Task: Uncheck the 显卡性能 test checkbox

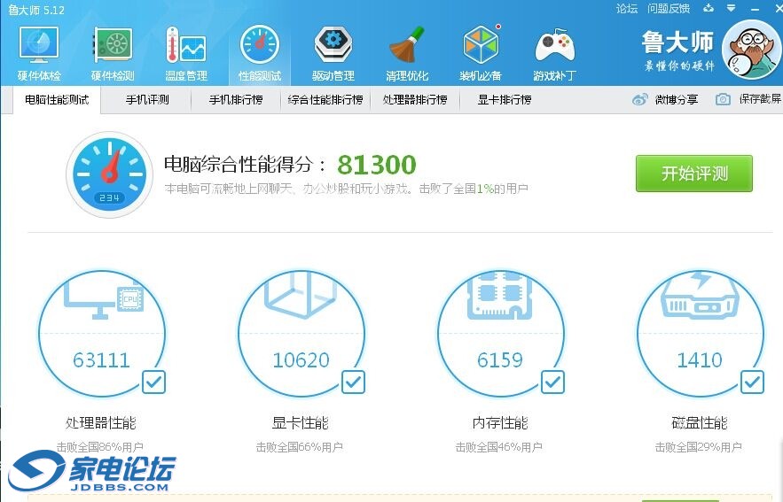Action: tap(353, 382)
